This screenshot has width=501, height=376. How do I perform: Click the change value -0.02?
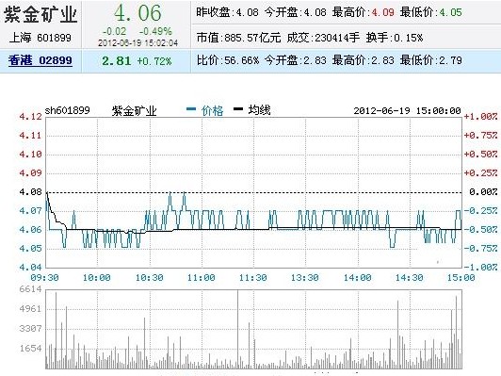(x=114, y=31)
